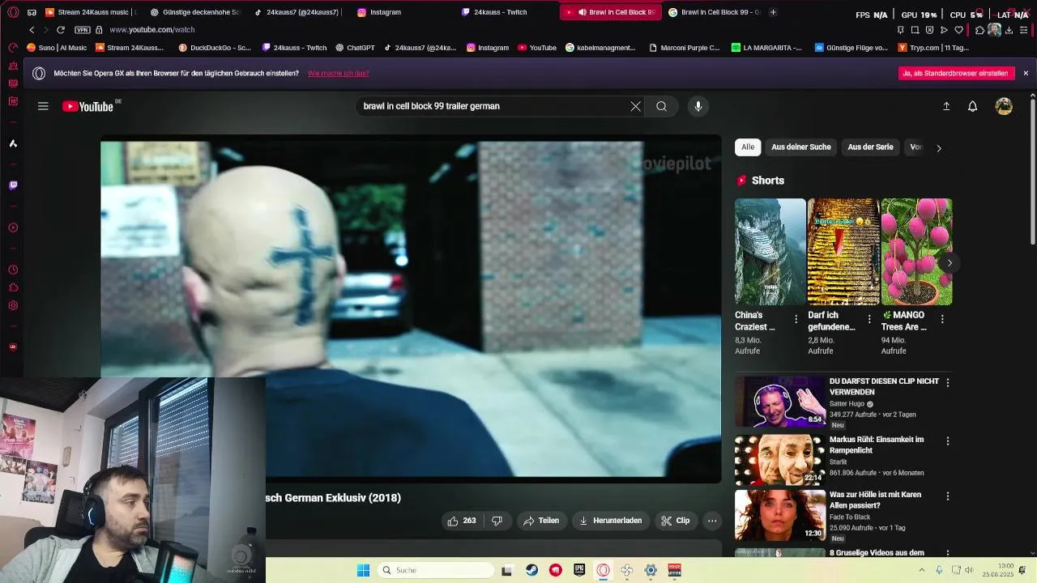Viewport: 1037px width, 583px height.
Task: Click Ja, als Standardbrowser einstellen
Action: point(957,73)
